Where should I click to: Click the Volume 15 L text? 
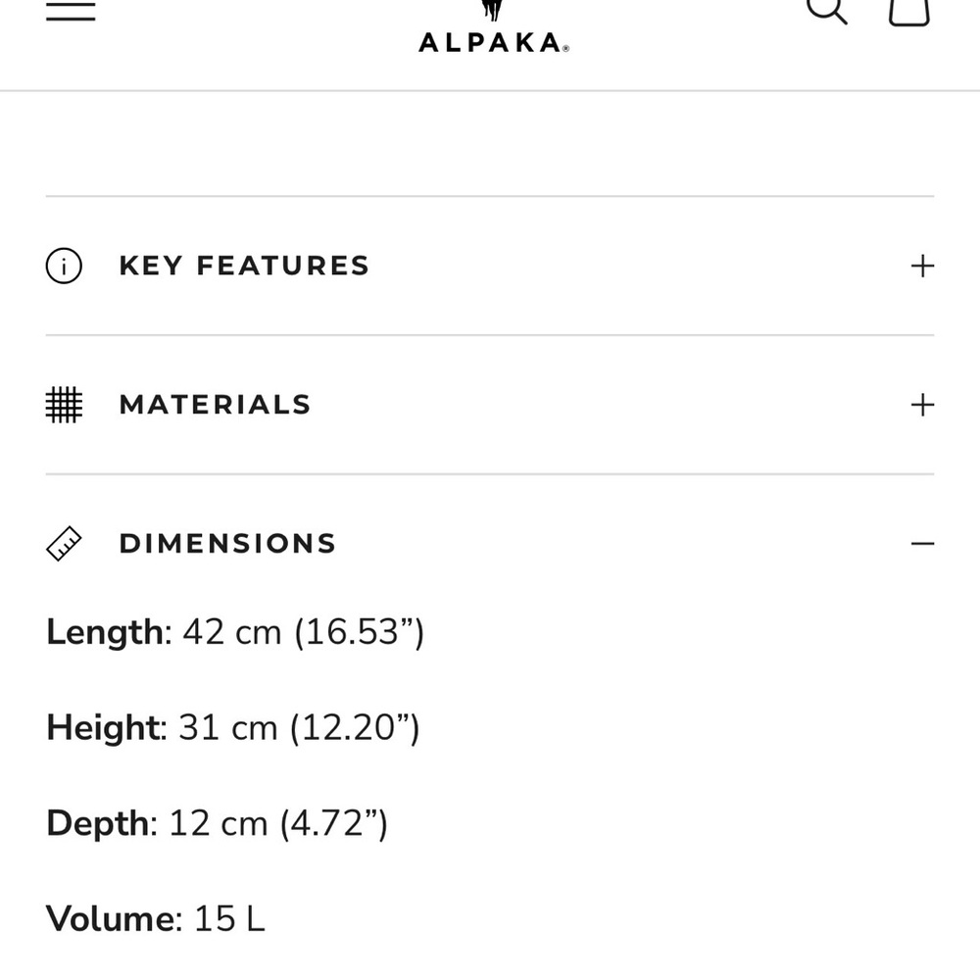(155, 917)
